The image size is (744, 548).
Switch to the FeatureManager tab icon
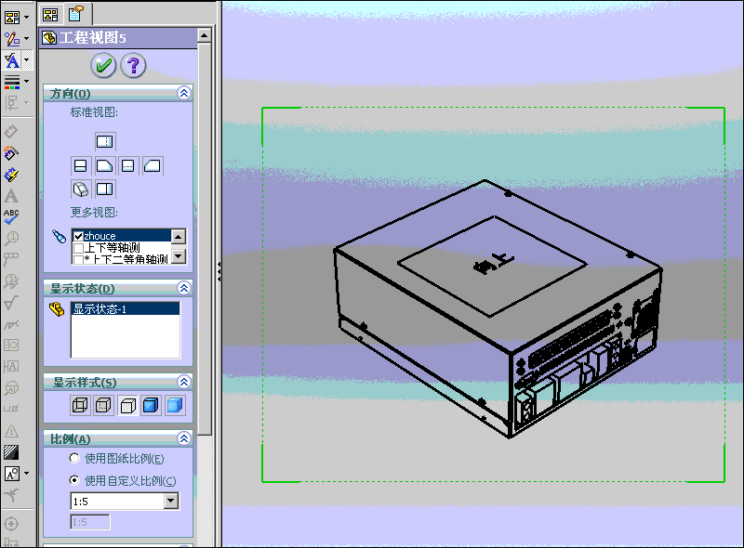(51, 15)
